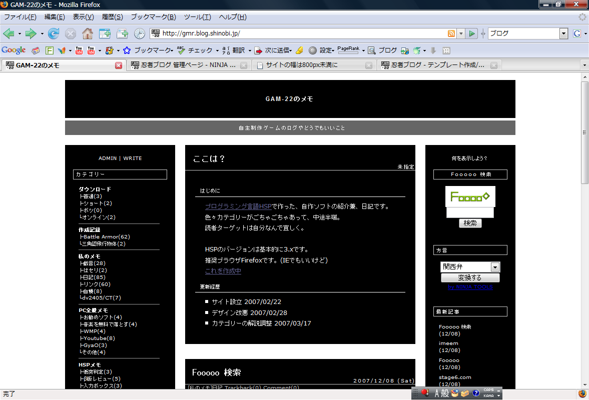Open the 設定 settings dropdown
589x400 pixels.
[327, 50]
